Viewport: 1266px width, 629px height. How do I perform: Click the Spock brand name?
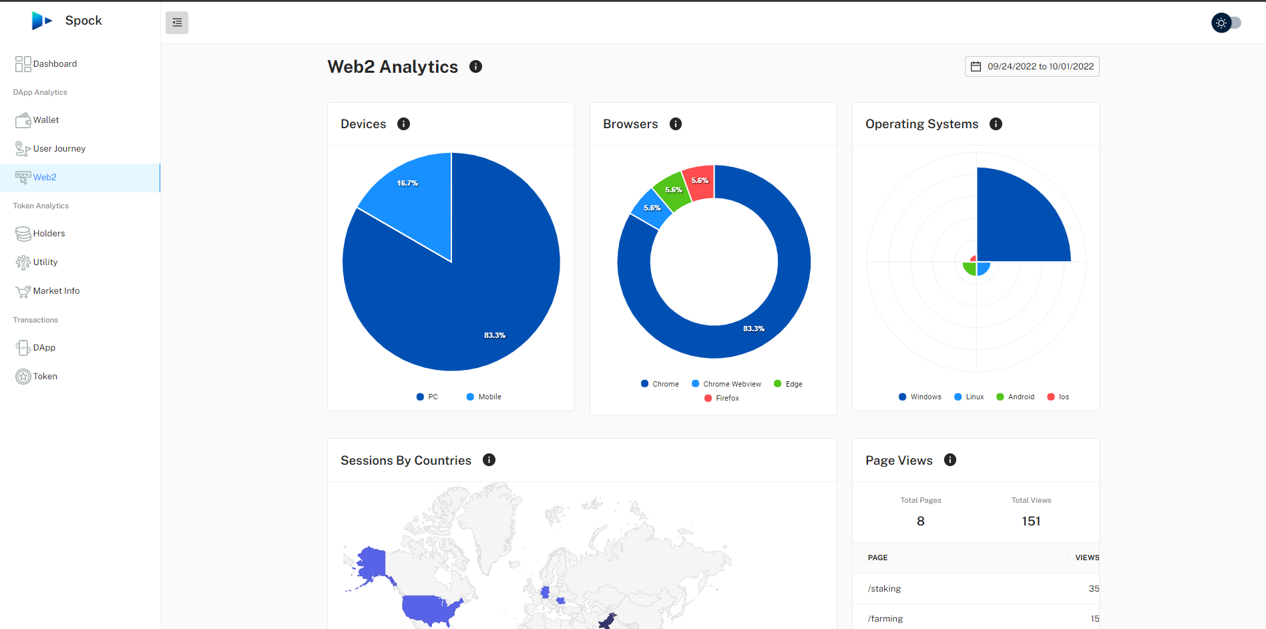(x=83, y=21)
